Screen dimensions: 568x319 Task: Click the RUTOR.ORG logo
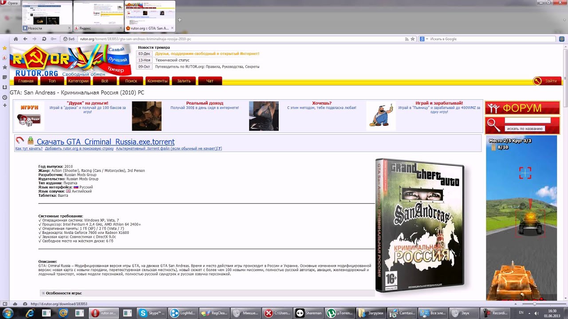(71, 61)
